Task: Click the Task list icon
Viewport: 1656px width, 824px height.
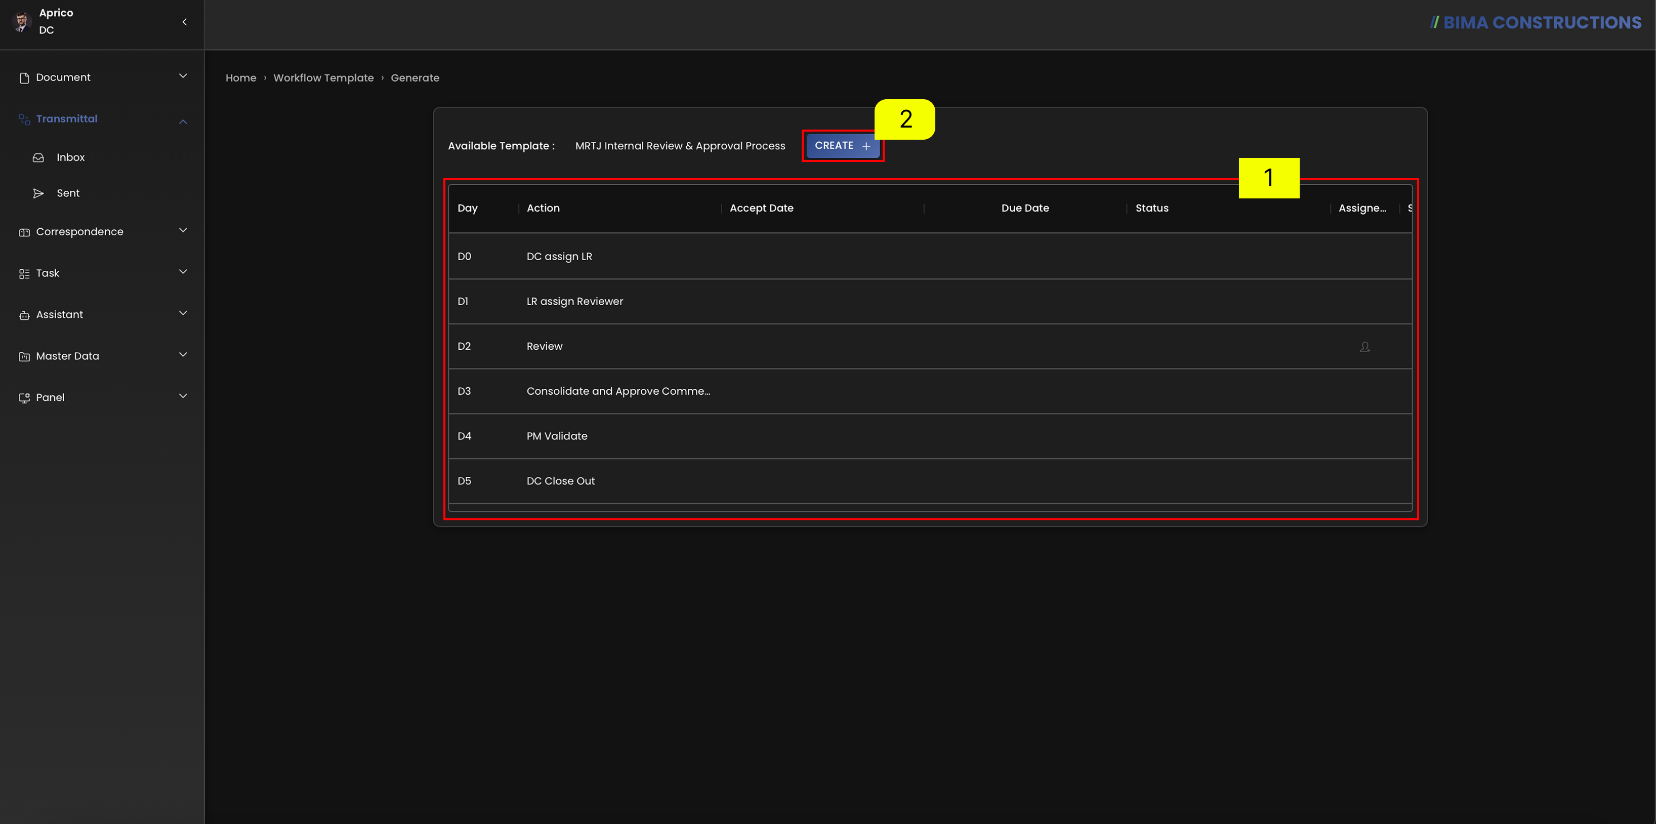Action: tap(24, 274)
